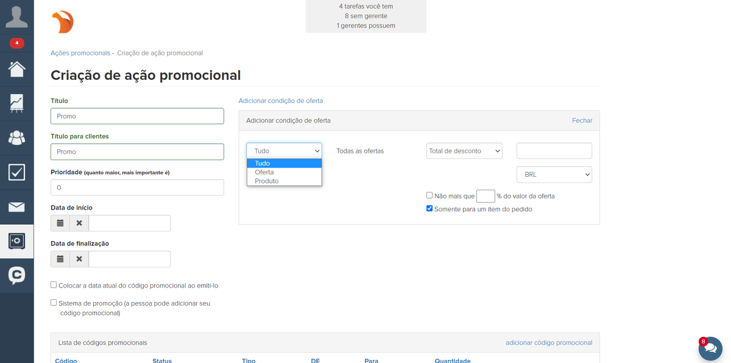Go to 'Ações promocionais' breadcrumb
731x363 pixels.
(x=80, y=53)
